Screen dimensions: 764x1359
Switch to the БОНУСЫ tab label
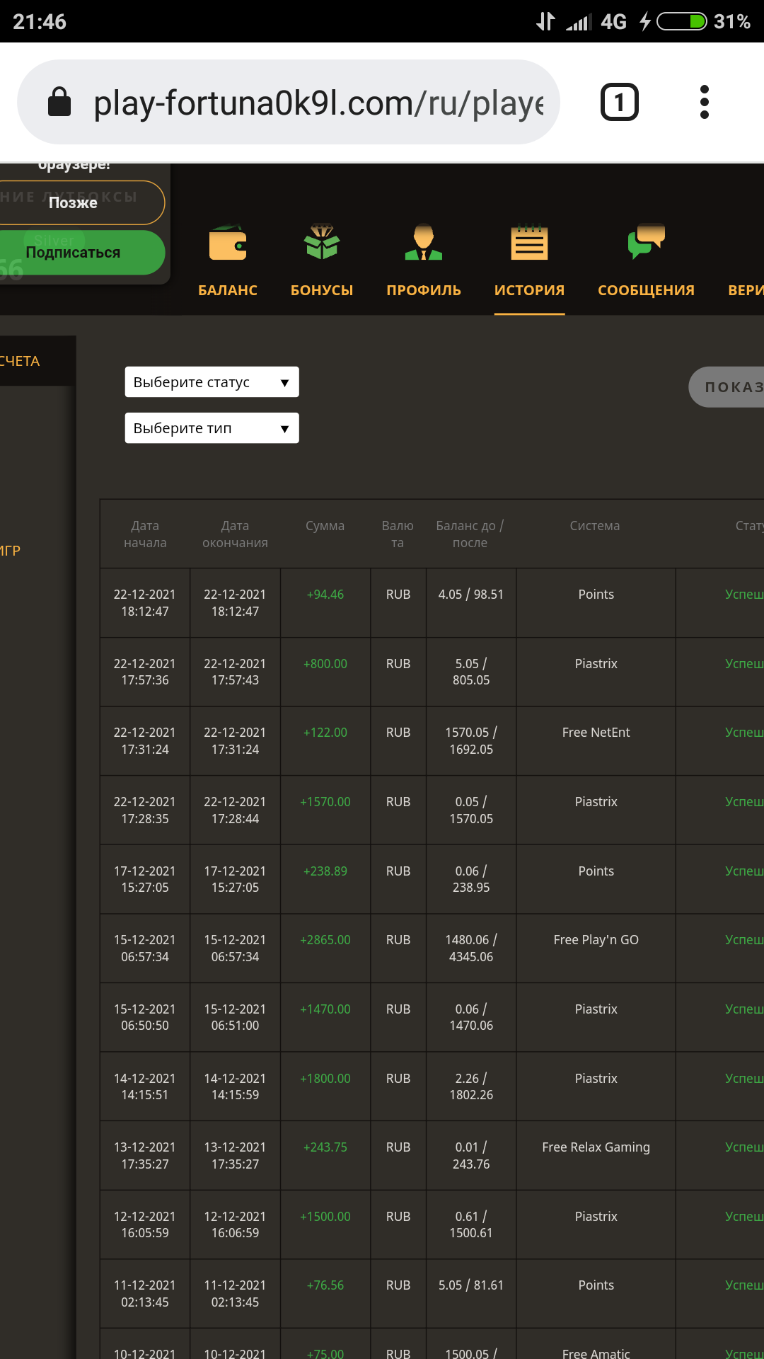tap(322, 290)
